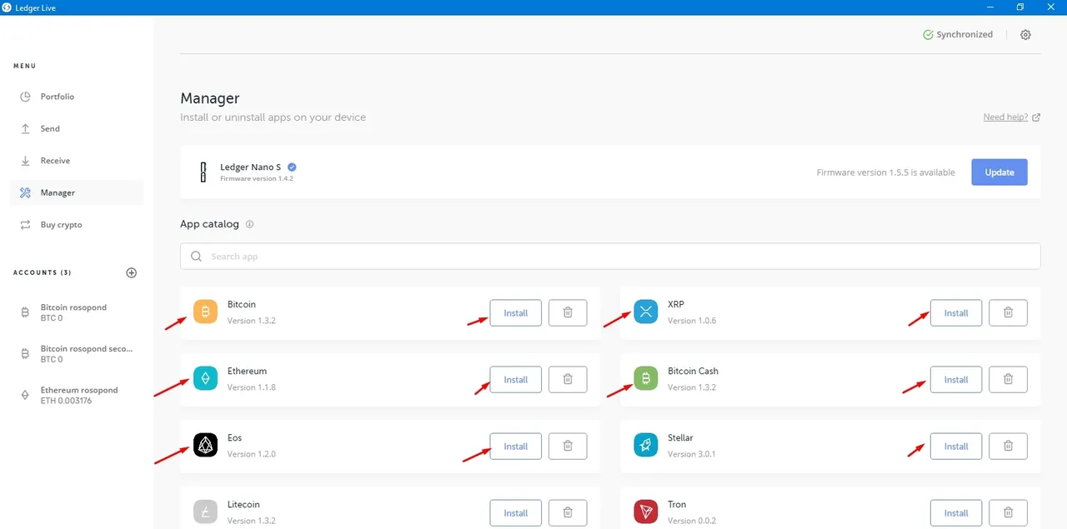Screen dimensions: 1067x529
Task: Click the Bitcoin app icon
Action: point(205,312)
